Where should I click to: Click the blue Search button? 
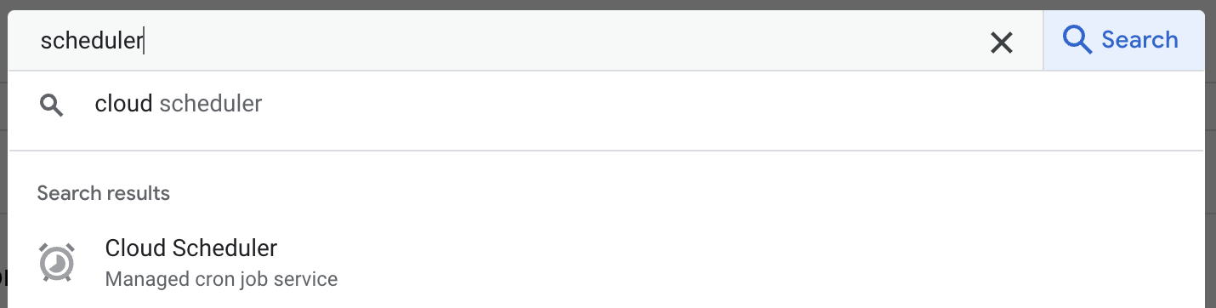tap(1123, 40)
